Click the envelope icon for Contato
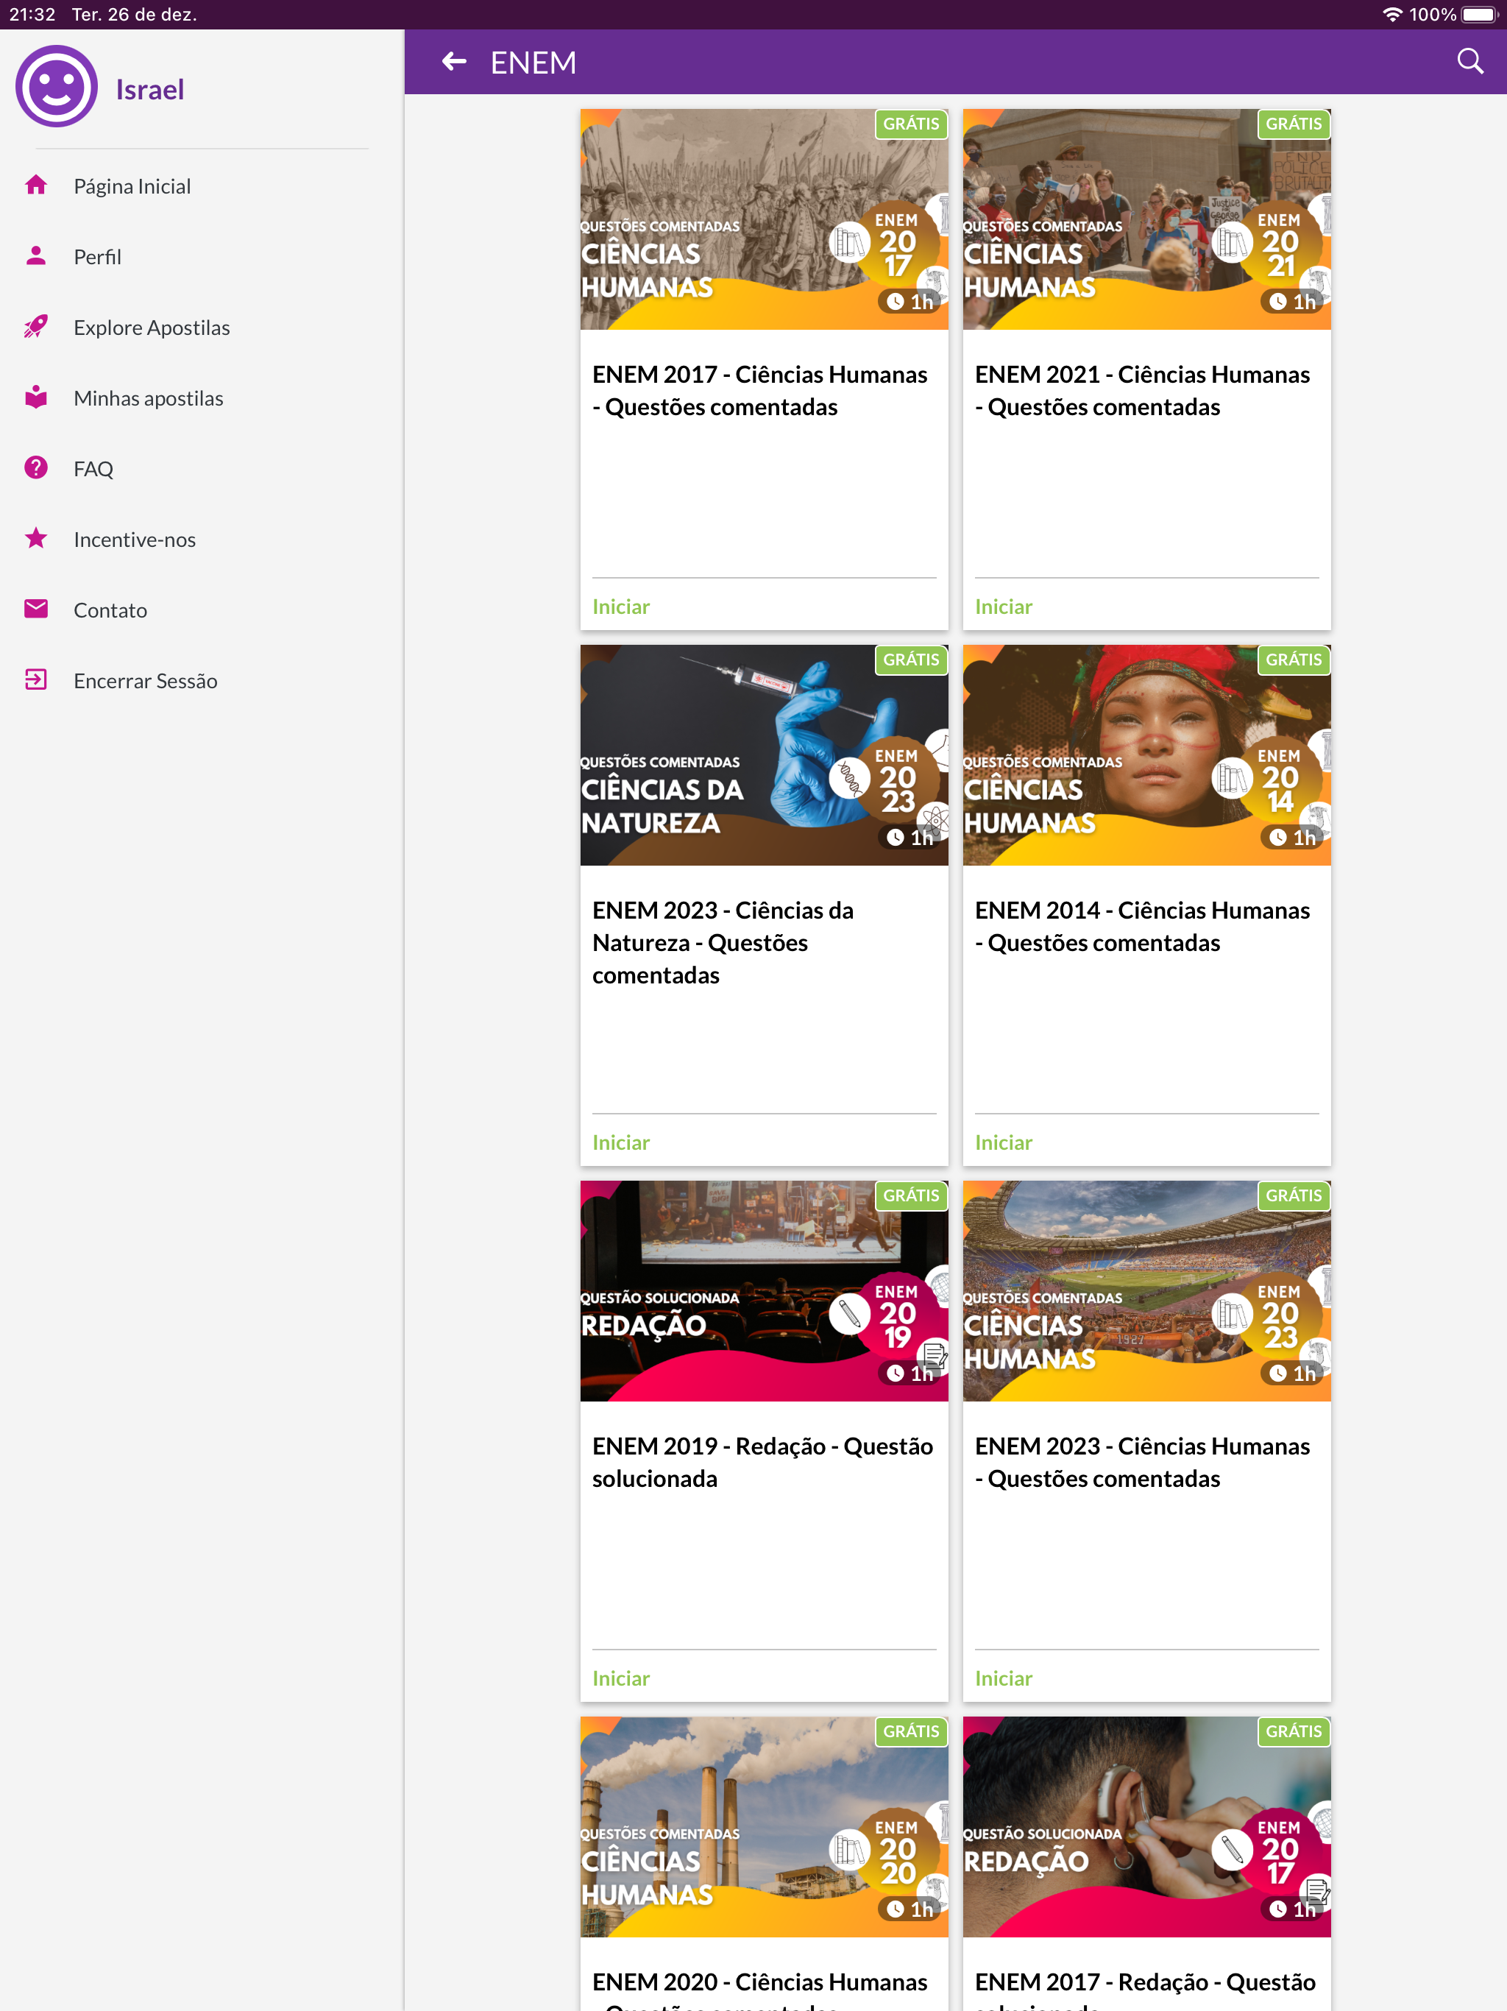The image size is (1507, 2011). (x=36, y=609)
